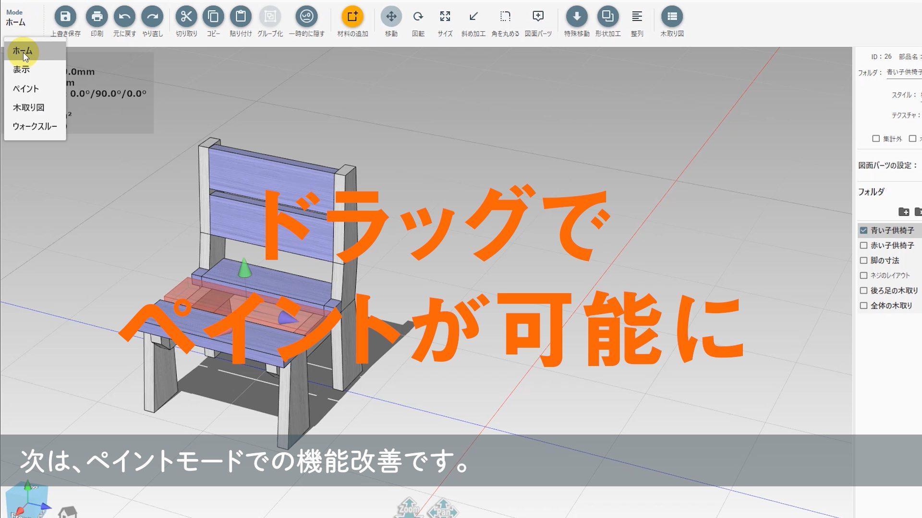This screenshot has height=518, width=922.
Task: Click the blue Z-axis gizmo cone
Action: coord(287,318)
